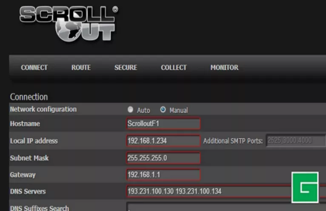Click the Scrollout logo at top
Image resolution: width=326 pixels, height=211 pixels.
click(69, 23)
